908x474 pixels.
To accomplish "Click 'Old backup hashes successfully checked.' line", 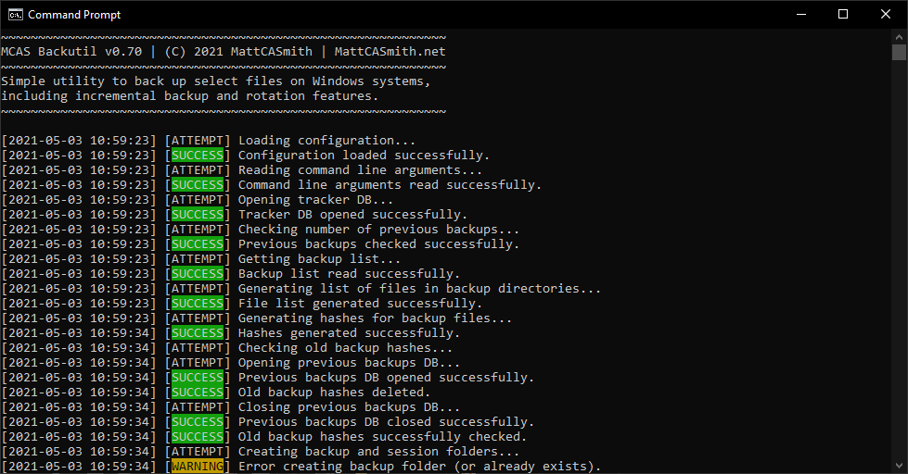I will (x=383, y=437).
